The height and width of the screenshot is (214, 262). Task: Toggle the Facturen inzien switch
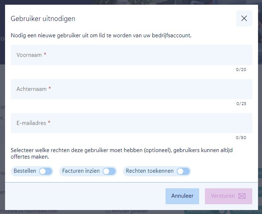pyautogui.click(x=109, y=171)
